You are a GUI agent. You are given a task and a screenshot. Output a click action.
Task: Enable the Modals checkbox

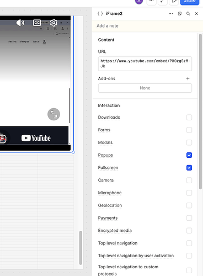(189, 142)
